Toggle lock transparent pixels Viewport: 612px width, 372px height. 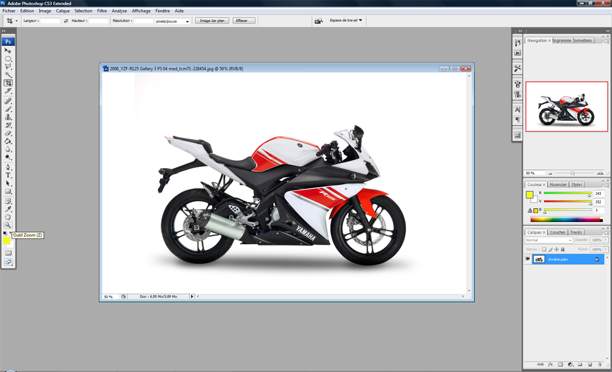click(544, 249)
